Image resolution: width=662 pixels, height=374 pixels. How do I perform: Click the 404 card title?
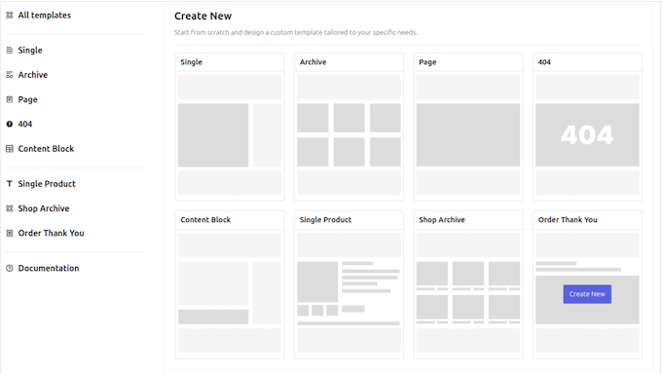[544, 62]
